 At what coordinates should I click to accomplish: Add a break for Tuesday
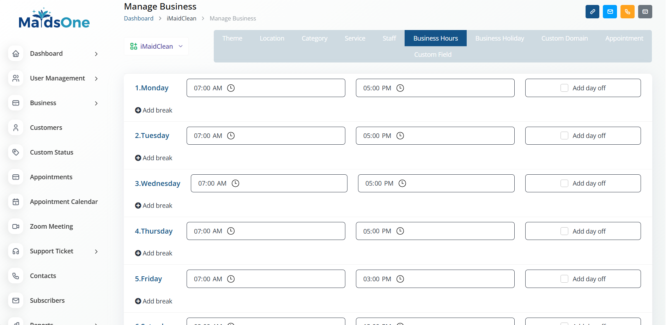tap(154, 158)
